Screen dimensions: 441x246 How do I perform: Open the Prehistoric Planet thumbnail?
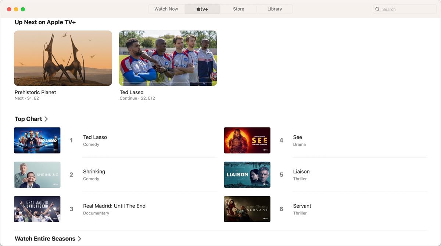63,58
